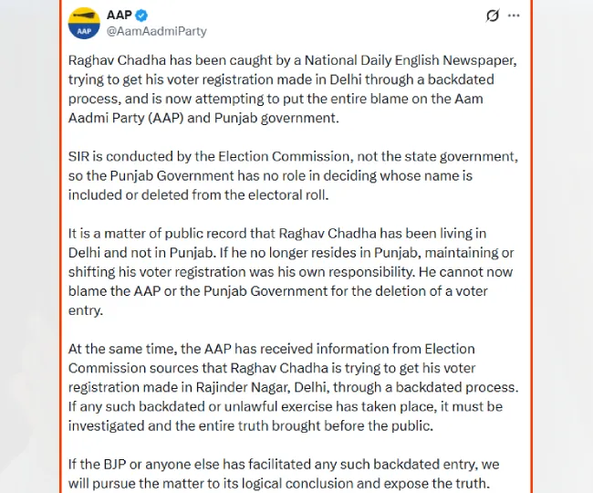Screen dimensions: 593x493
Task: Open the three-dot more options menu
Action: coord(514,16)
